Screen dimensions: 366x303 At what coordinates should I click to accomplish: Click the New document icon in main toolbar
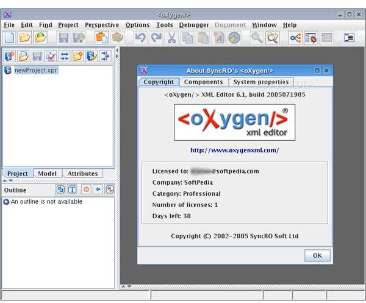click(10, 38)
